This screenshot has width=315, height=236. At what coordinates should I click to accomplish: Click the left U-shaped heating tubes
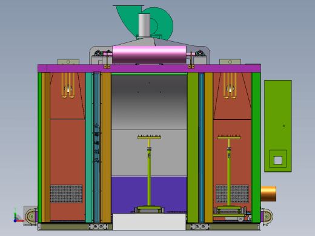point(68,85)
